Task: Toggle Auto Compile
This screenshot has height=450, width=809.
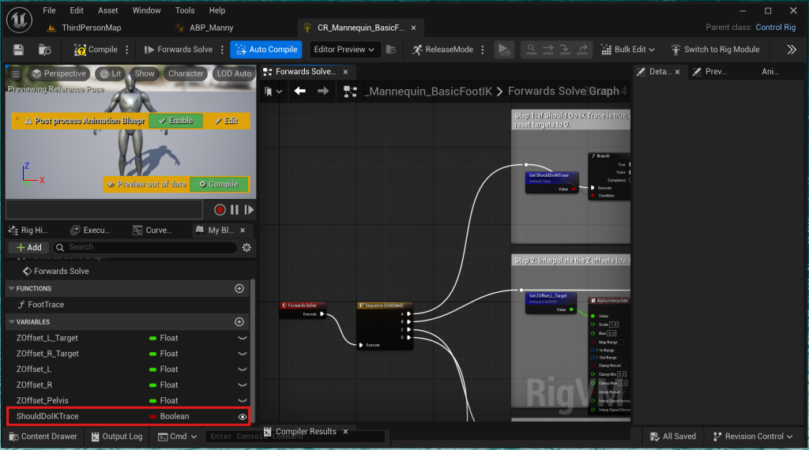Action: click(266, 50)
